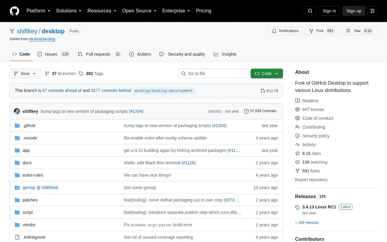Click the book icon next to Readme
Image resolution: width=387 pixels, height=242 pixels.
point(298,101)
